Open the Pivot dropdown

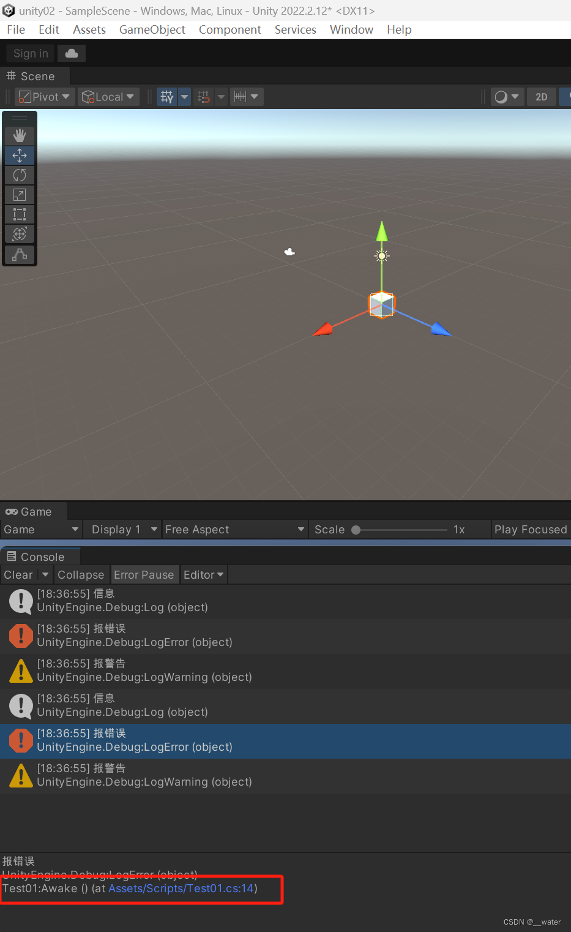coord(43,96)
